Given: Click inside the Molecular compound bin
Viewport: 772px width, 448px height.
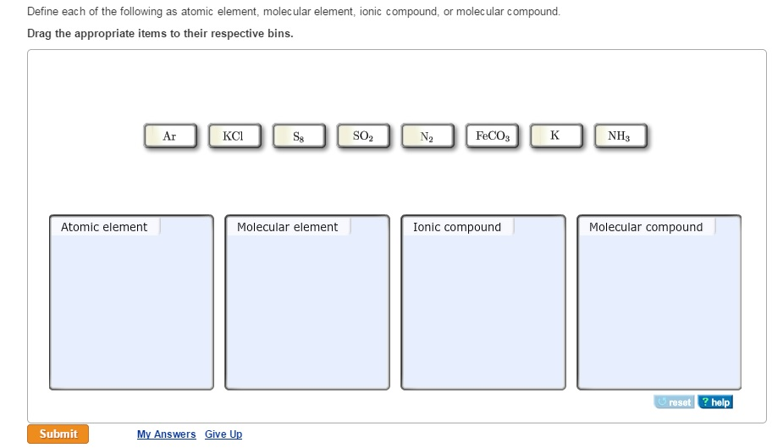Looking at the screenshot, I should [659, 313].
